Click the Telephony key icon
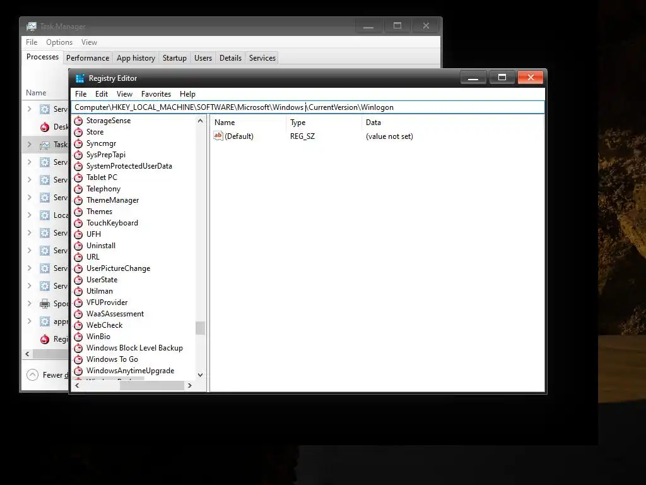This screenshot has width=646, height=485. tap(78, 189)
